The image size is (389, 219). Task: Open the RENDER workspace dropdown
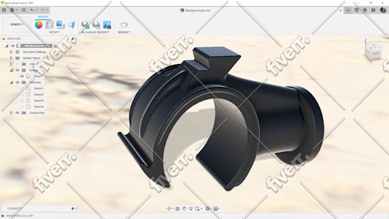click(17, 25)
